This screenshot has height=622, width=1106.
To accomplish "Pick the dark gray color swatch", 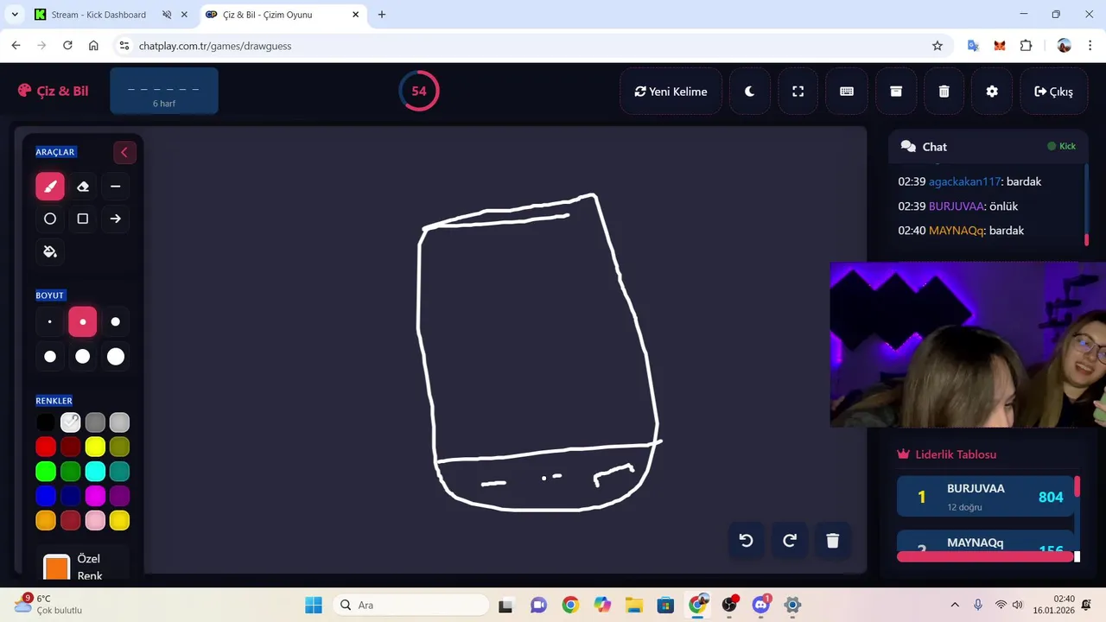I will coord(95,422).
